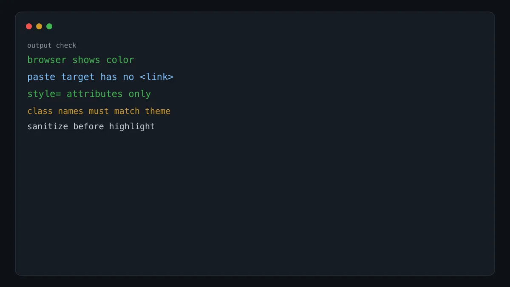Click the yellow minimize dot
This screenshot has height=287, width=510.
tap(39, 26)
